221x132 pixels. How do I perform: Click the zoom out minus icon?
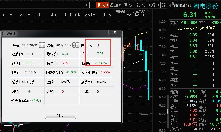pyautogui.click(x=92, y=5)
